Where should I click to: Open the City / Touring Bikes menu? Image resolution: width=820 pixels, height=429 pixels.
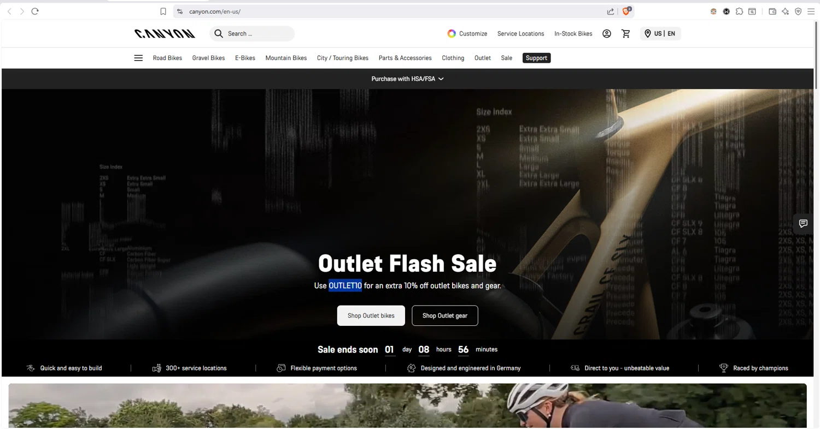click(x=343, y=58)
